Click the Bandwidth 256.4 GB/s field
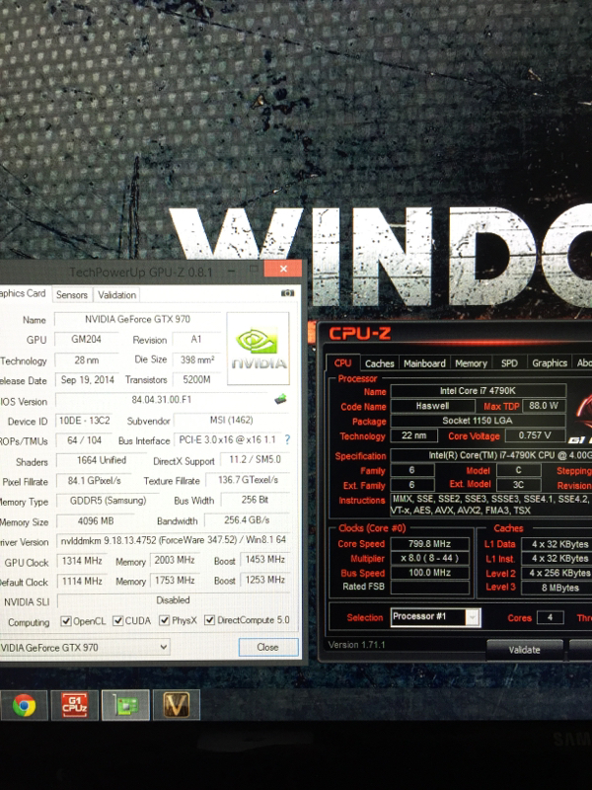The image size is (592, 790). point(248,520)
